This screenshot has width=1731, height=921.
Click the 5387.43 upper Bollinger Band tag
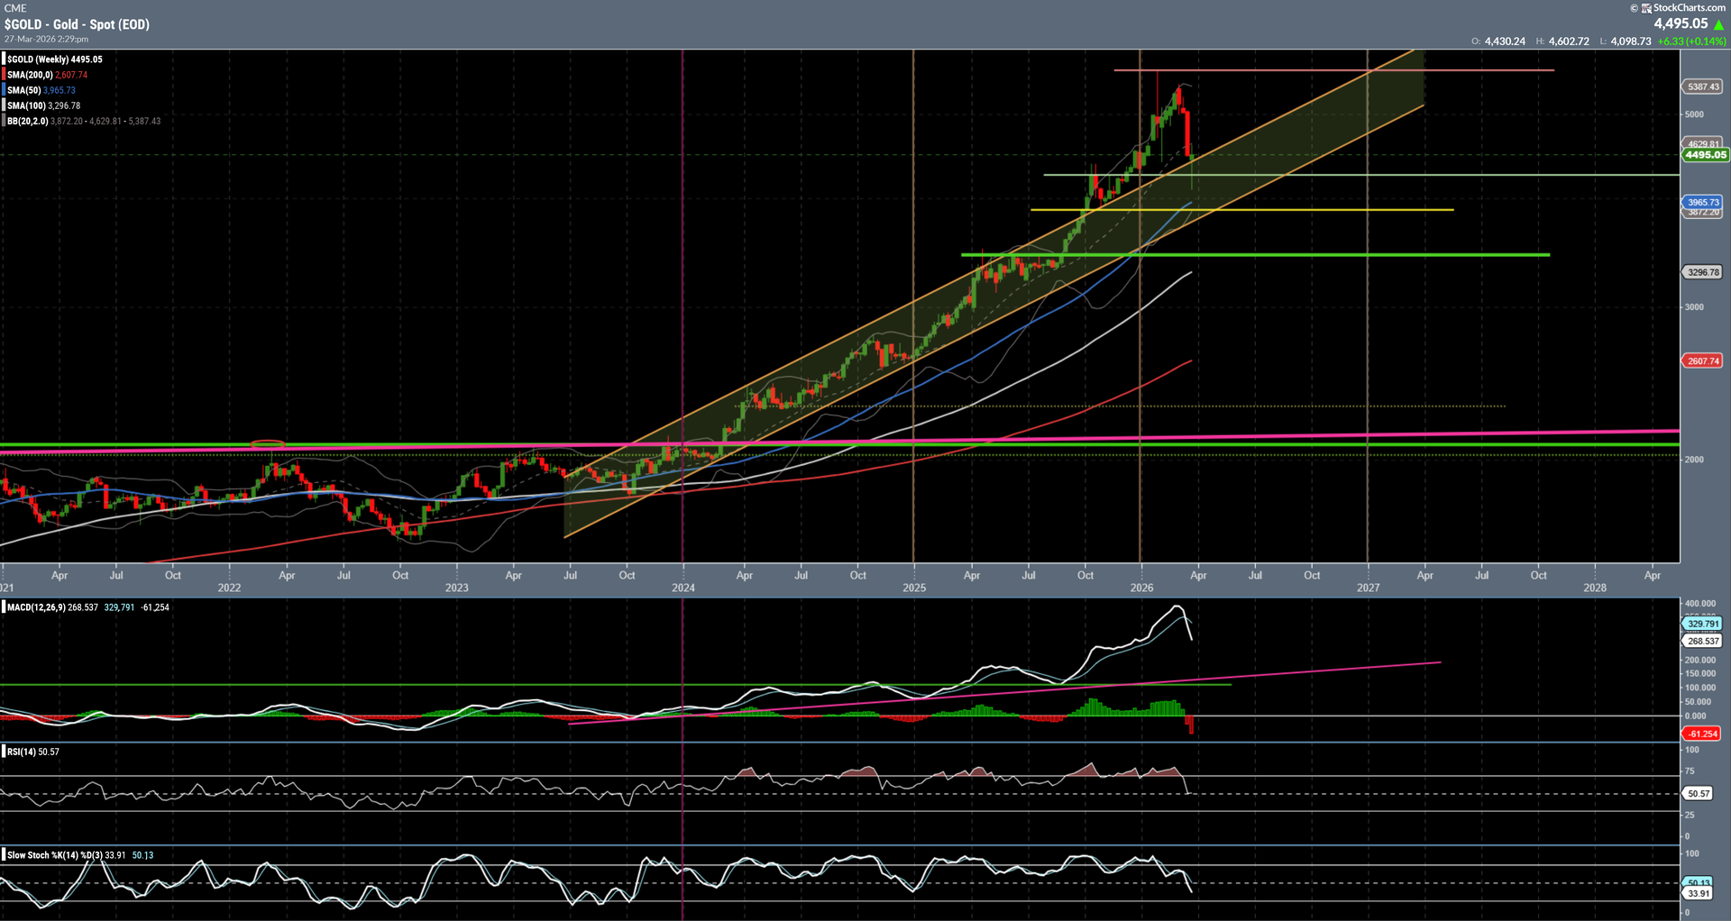point(1703,87)
